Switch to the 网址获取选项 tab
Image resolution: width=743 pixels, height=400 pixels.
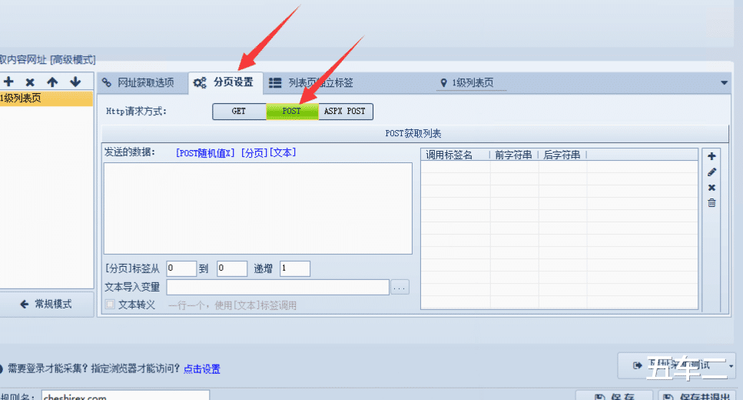[x=139, y=82]
